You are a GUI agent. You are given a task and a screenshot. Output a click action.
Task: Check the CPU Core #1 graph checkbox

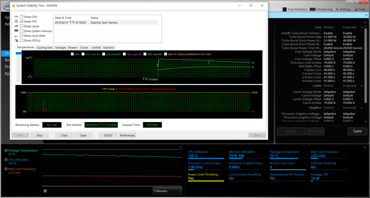[83, 54]
